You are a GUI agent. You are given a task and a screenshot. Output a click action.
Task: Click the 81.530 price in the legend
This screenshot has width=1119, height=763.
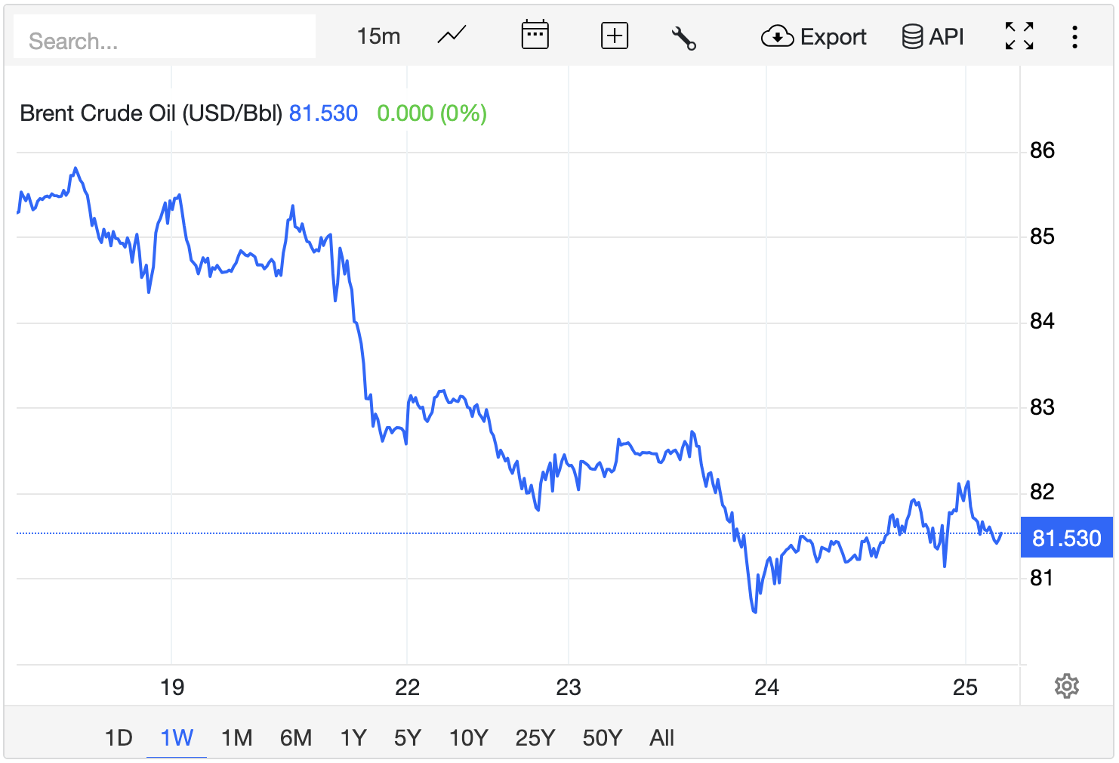click(x=323, y=113)
